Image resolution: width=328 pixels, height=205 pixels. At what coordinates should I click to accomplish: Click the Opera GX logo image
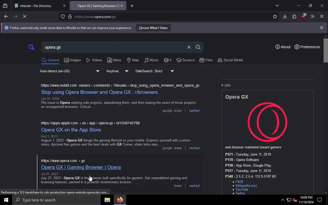pos(268,122)
